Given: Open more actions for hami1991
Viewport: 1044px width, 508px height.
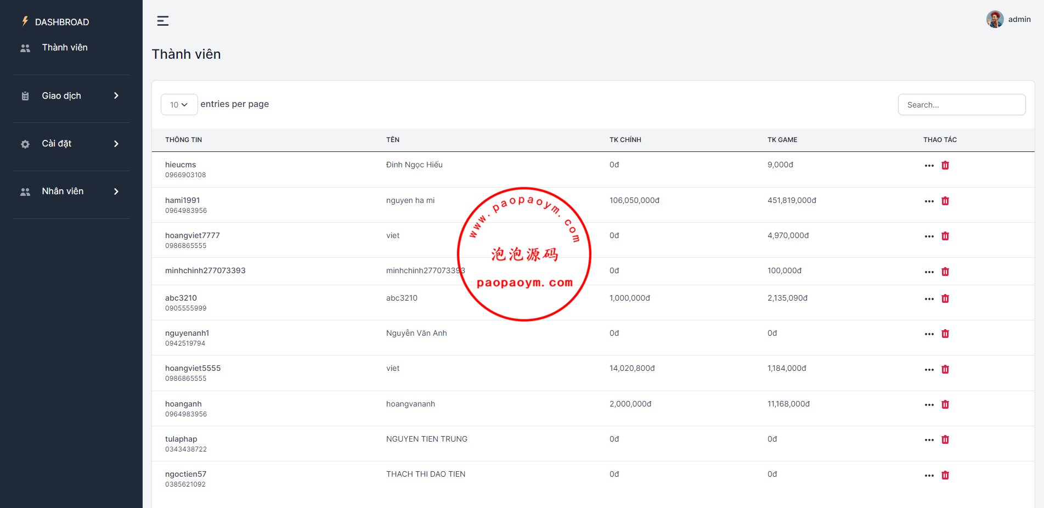Looking at the screenshot, I should click(929, 201).
